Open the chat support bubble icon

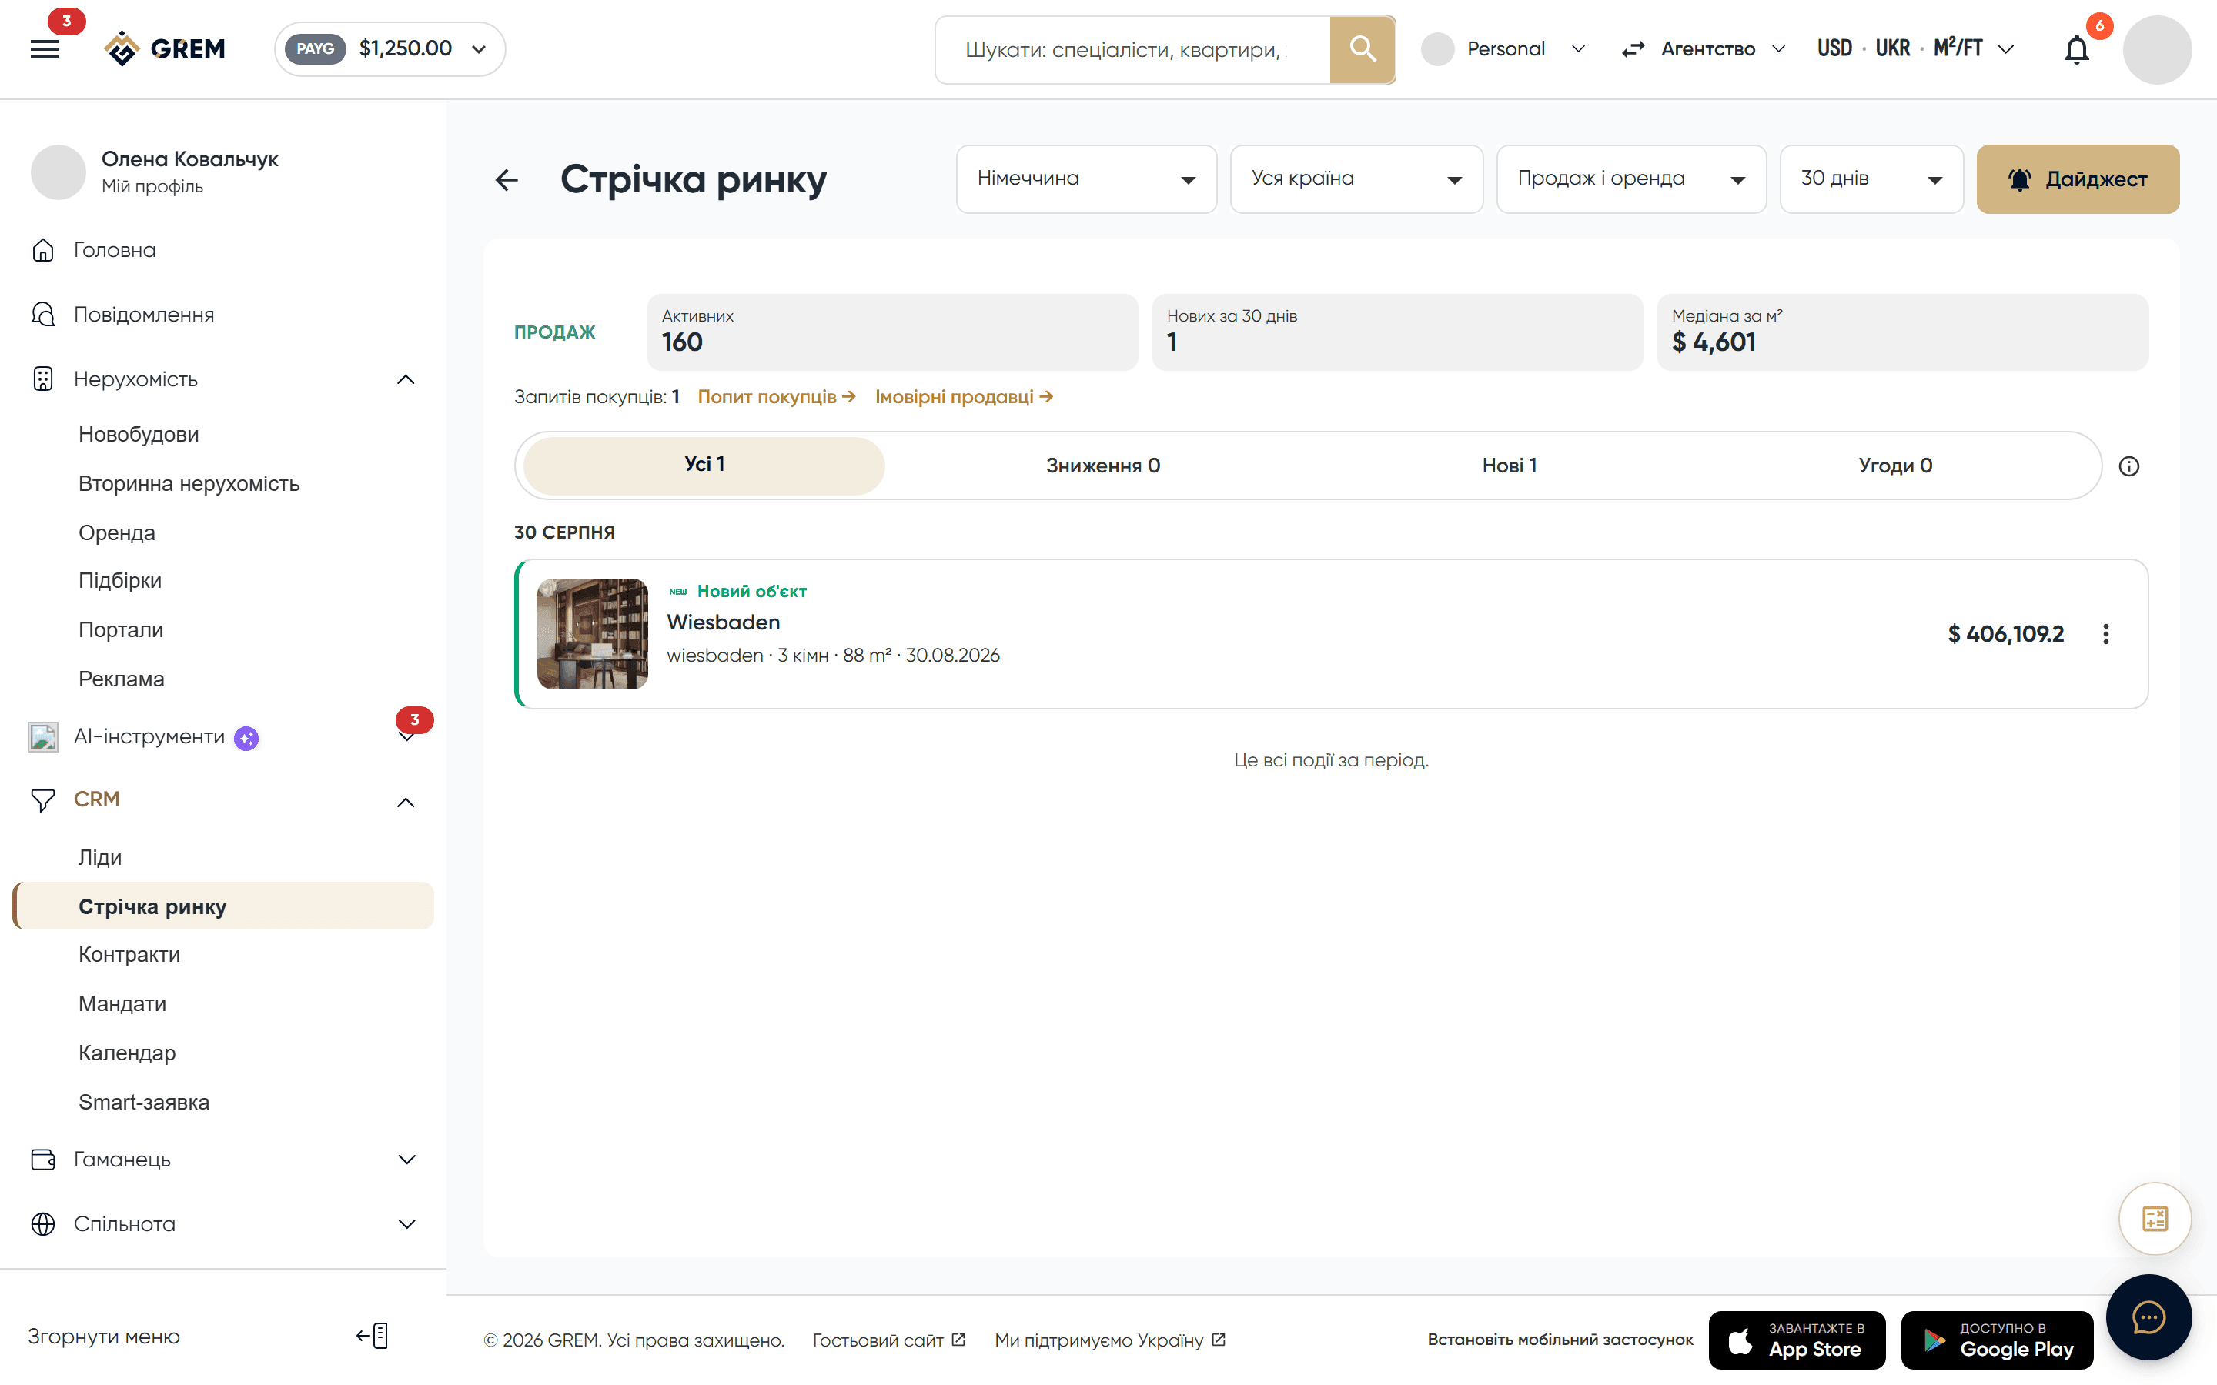2148,1317
